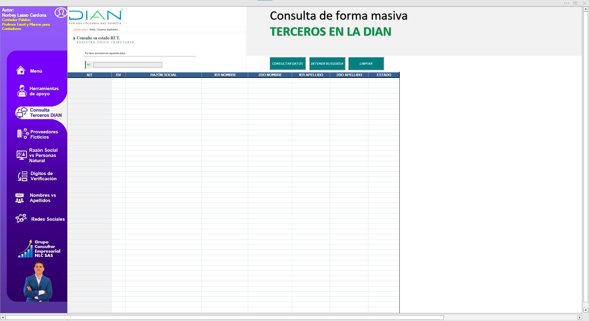Viewport: 589px width, 321px height.
Task: Open Digitos de Verificación label
Action: pyautogui.click(x=44, y=176)
